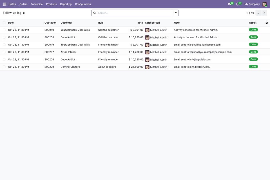Click into the Search input field
This screenshot has height=180, width=270.
click(135, 13)
